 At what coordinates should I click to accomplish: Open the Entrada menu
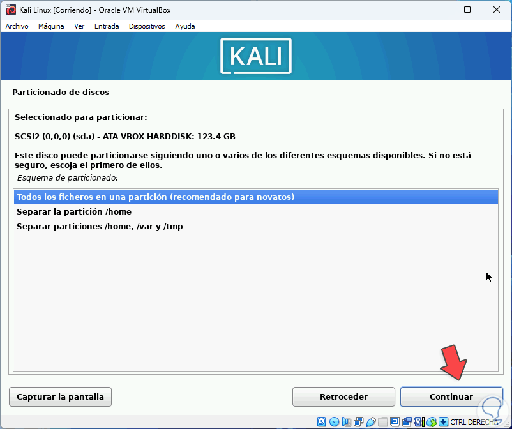pyautogui.click(x=107, y=26)
